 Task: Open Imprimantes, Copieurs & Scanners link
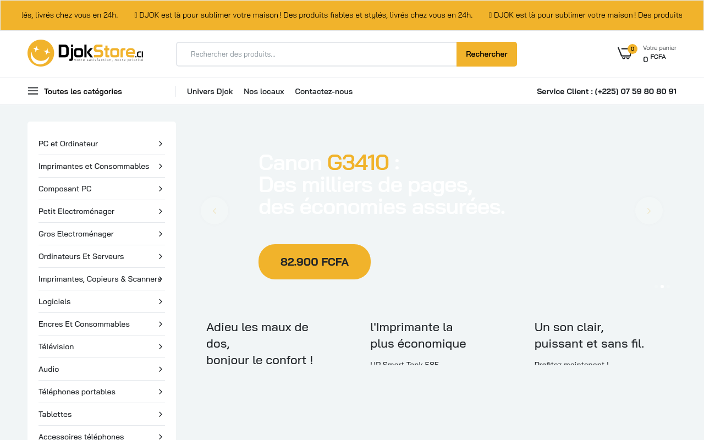pyautogui.click(x=100, y=279)
